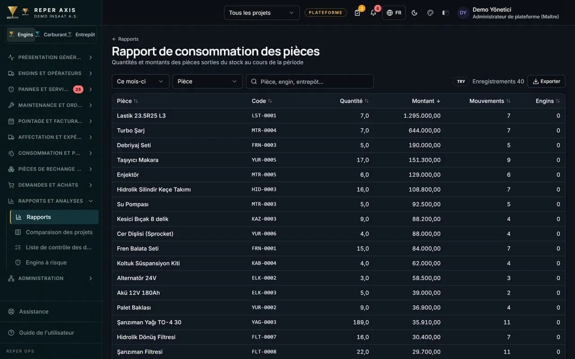Open Comparaison des projets in sidebar
This screenshot has width=575, height=359.
pyautogui.click(x=54, y=232)
